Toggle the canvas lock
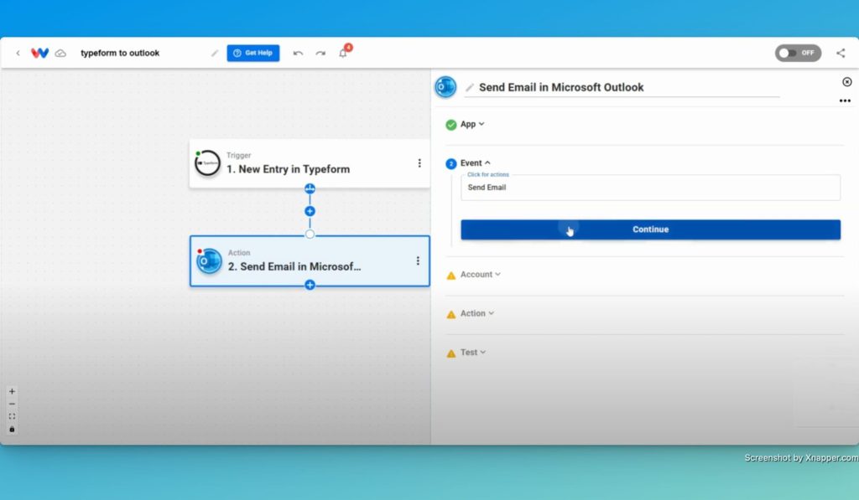859x500 pixels. coord(12,430)
